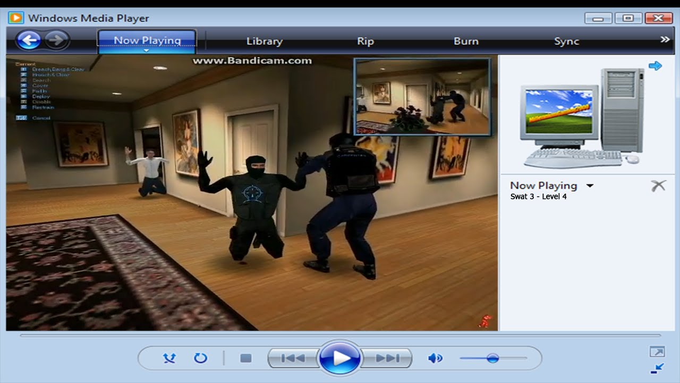
Task: Open the Now Playing list dropdown arrow
Action: pos(590,186)
